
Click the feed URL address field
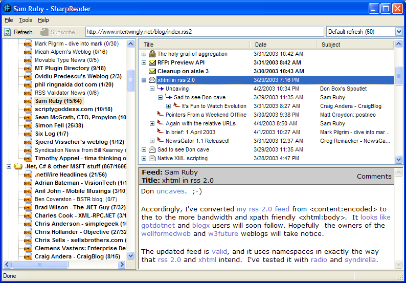(205, 32)
